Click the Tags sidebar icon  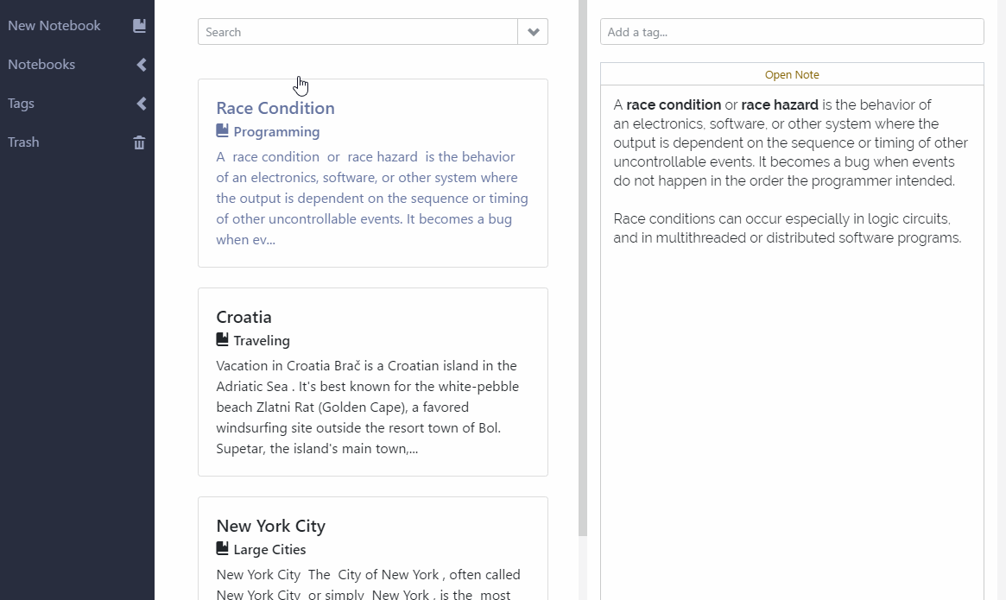(141, 103)
